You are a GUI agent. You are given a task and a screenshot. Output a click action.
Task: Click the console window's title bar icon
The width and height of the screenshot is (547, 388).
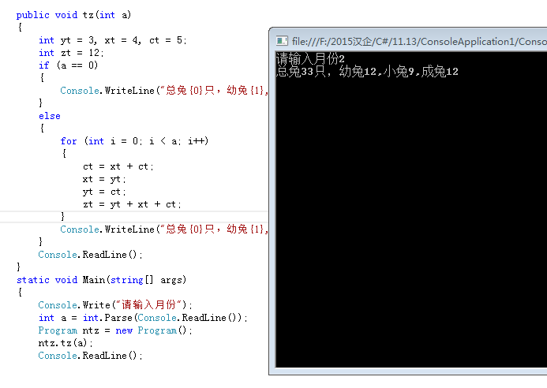point(282,41)
